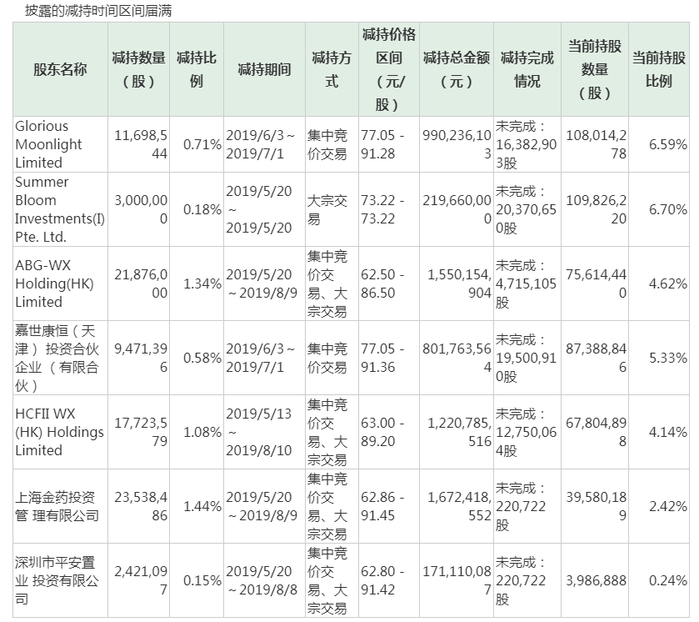The width and height of the screenshot is (699, 622).
Task: Select the 减持完成情况 header cell
Action: coord(527,69)
